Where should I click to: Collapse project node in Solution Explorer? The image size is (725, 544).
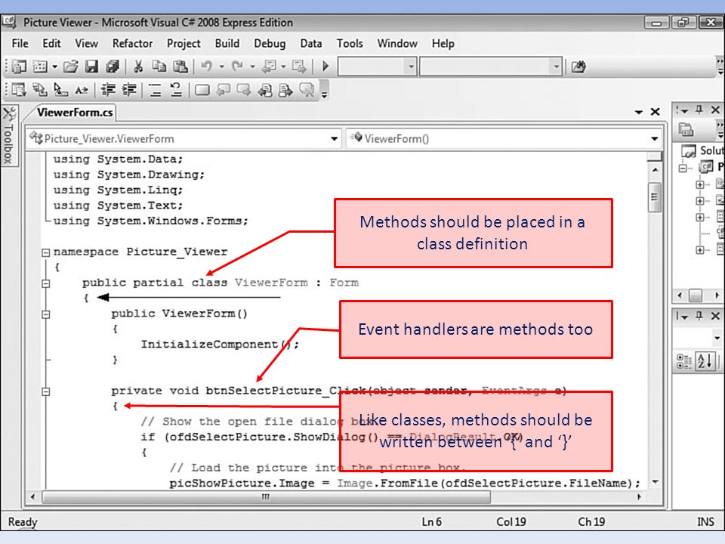click(683, 168)
